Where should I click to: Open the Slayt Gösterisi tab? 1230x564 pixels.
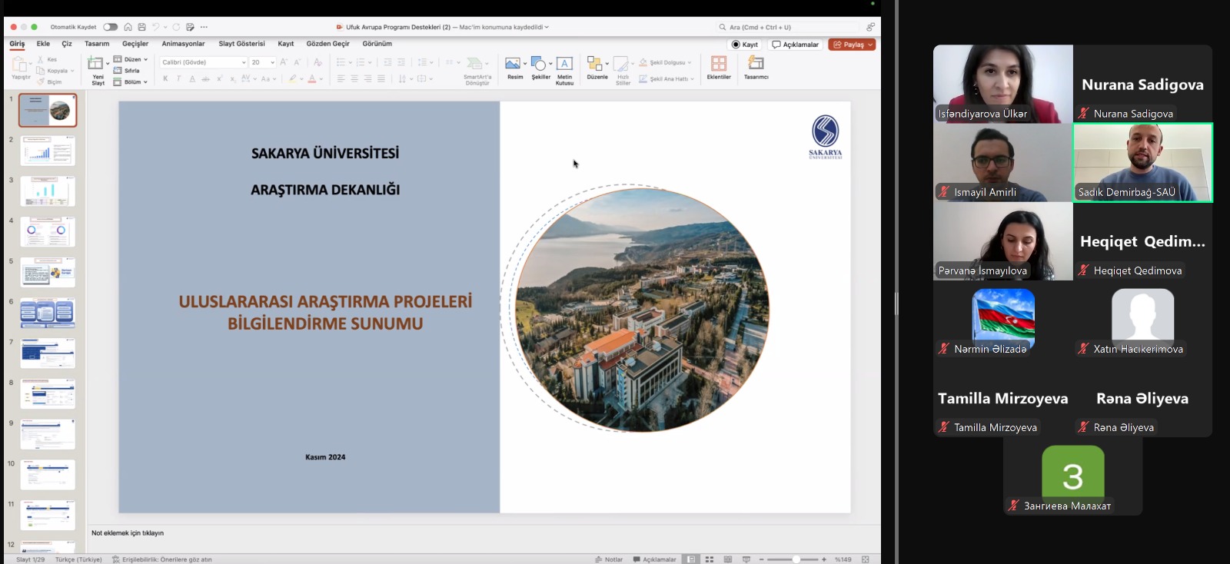coord(241,44)
